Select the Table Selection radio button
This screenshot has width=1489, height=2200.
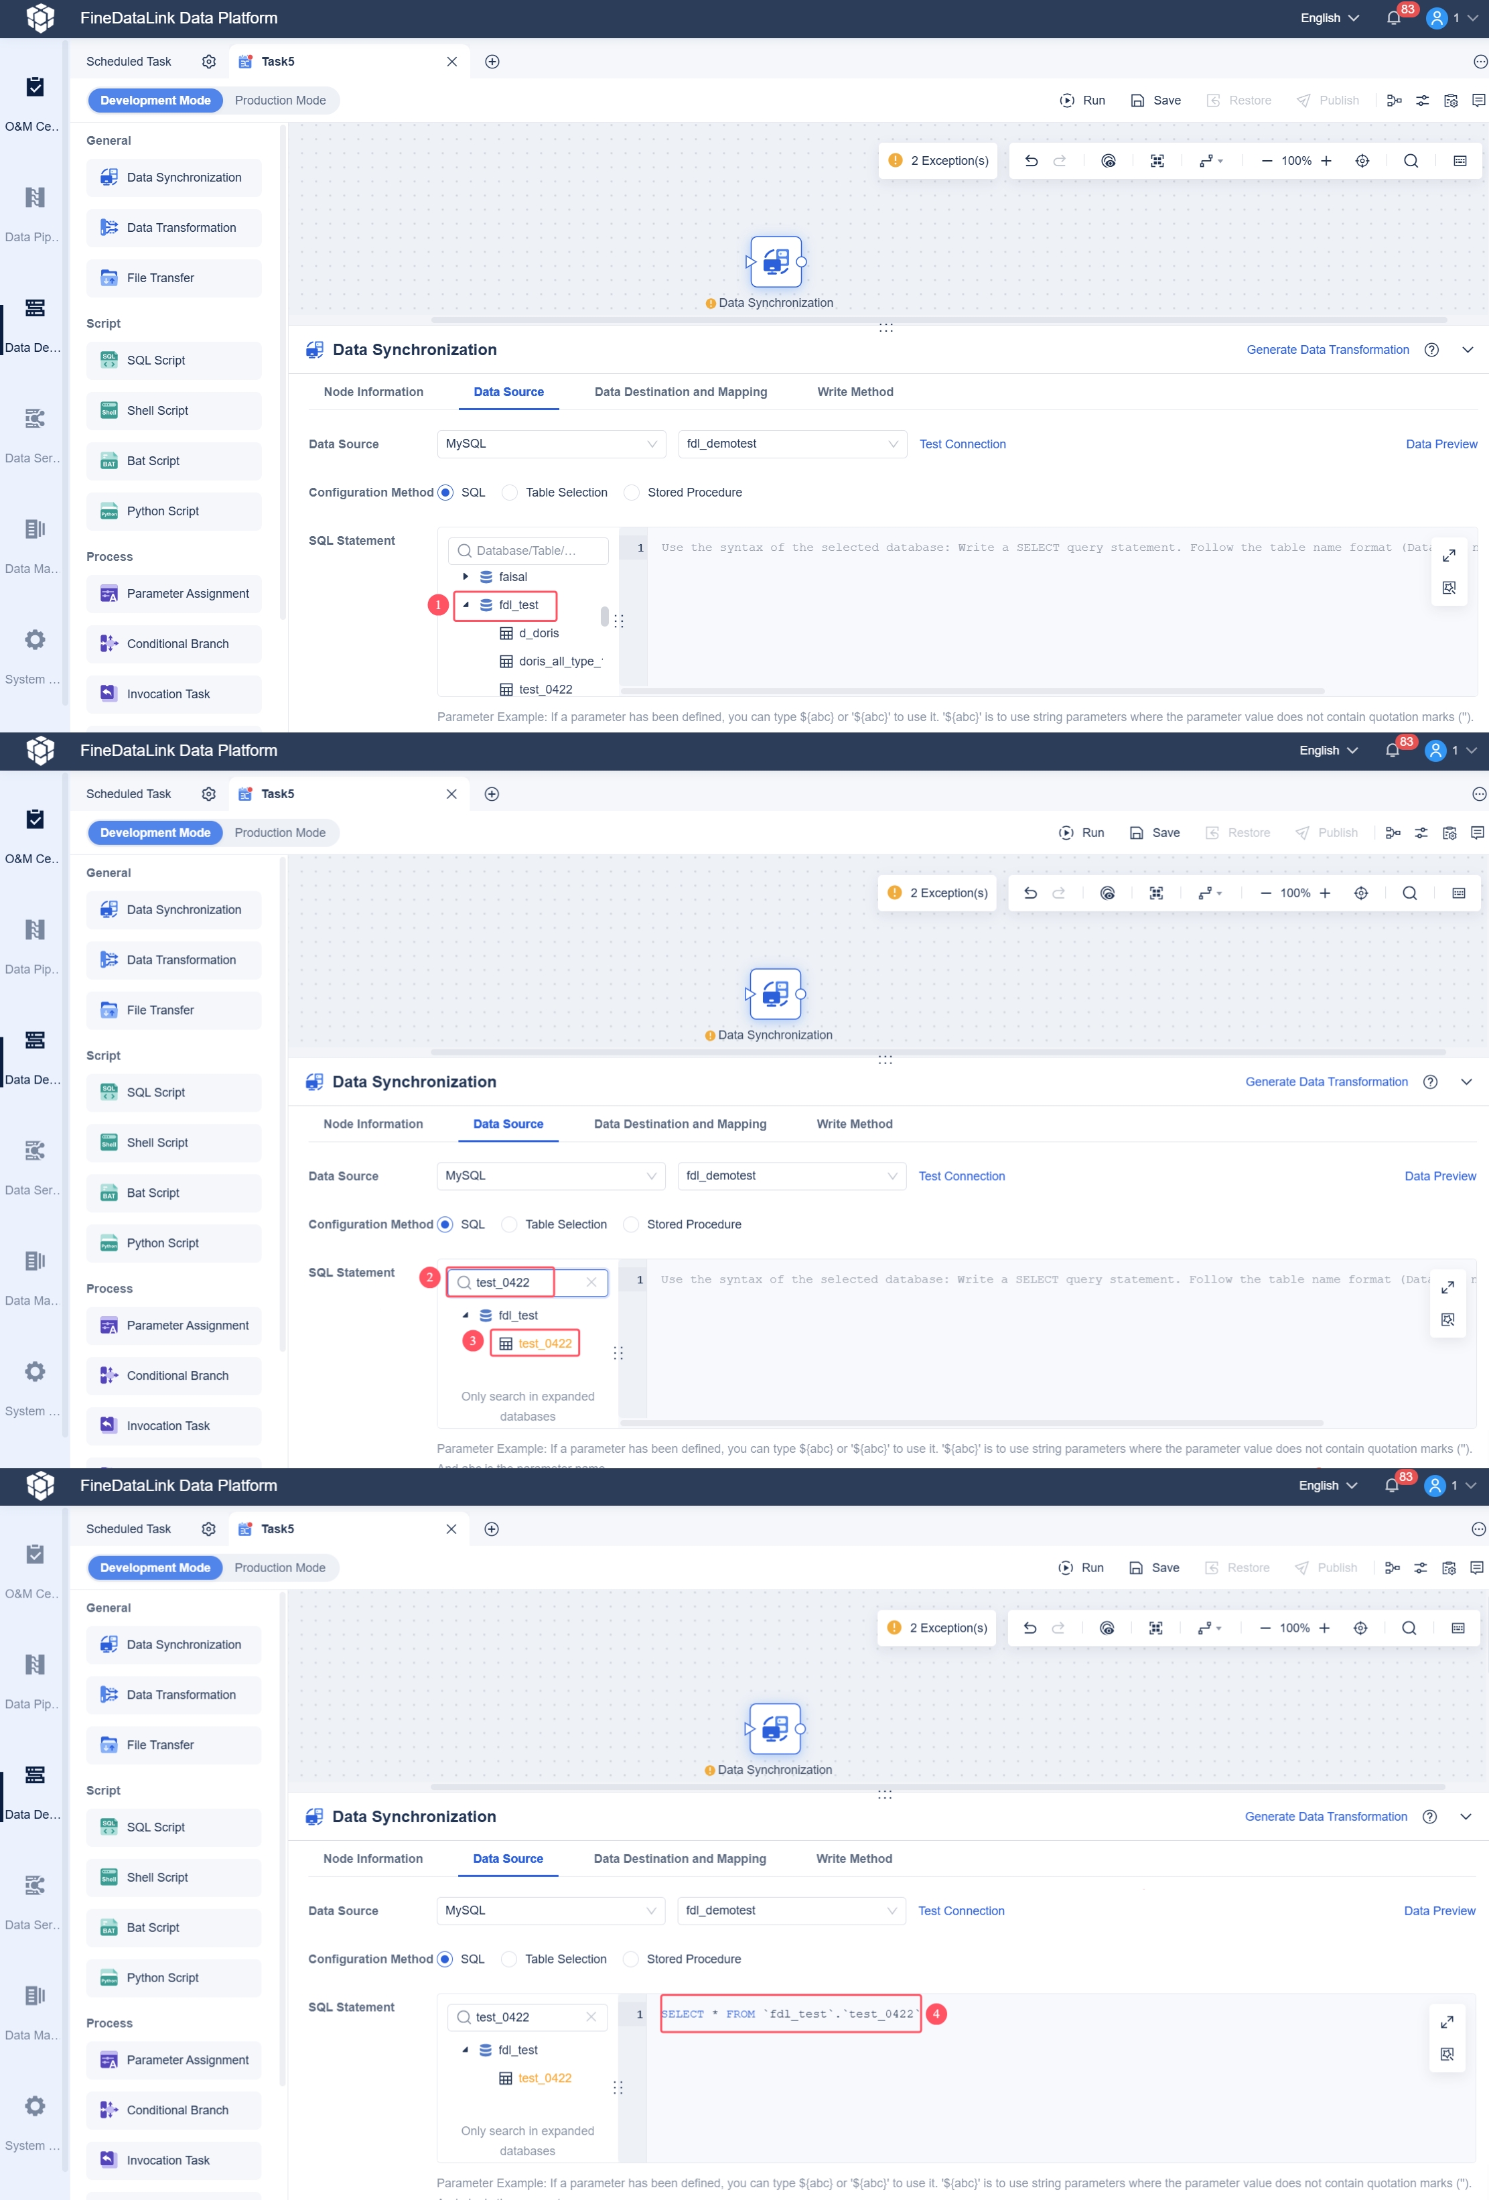(x=510, y=493)
